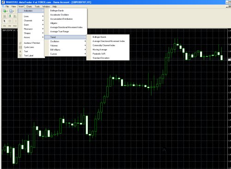
Task: Select the cursor arrow tool
Action: (x=5, y=21)
